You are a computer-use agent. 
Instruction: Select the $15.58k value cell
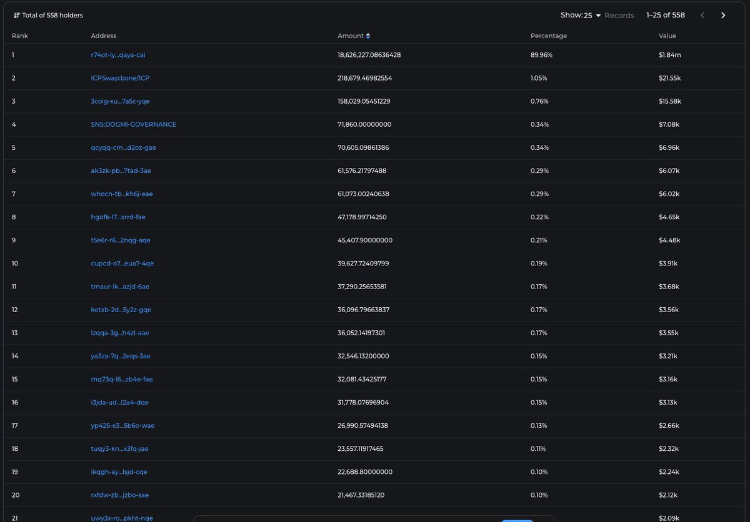[670, 101]
